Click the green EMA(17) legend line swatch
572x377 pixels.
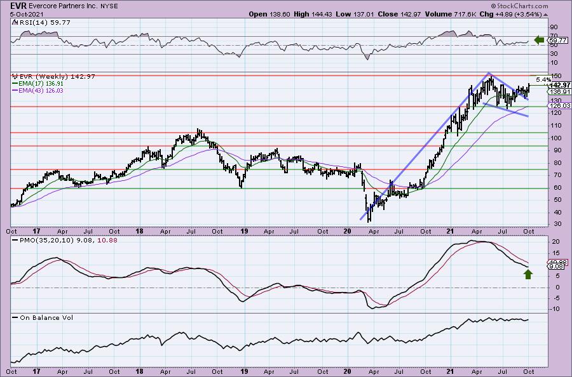pos(15,83)
